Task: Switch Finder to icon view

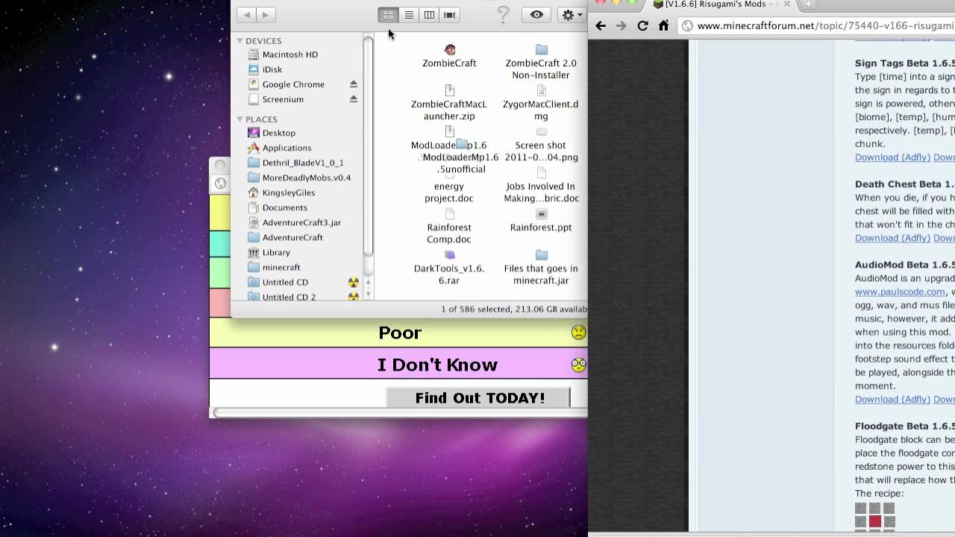Action: pos(388,15)
